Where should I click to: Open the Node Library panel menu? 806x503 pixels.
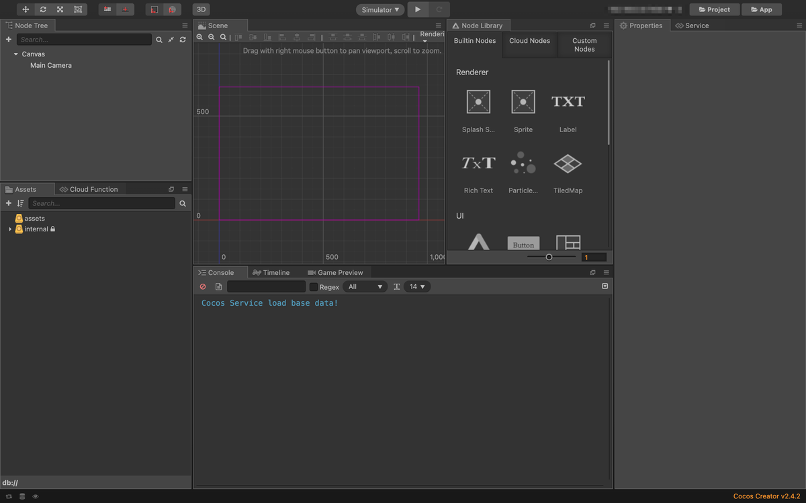(x=606, y=25)
